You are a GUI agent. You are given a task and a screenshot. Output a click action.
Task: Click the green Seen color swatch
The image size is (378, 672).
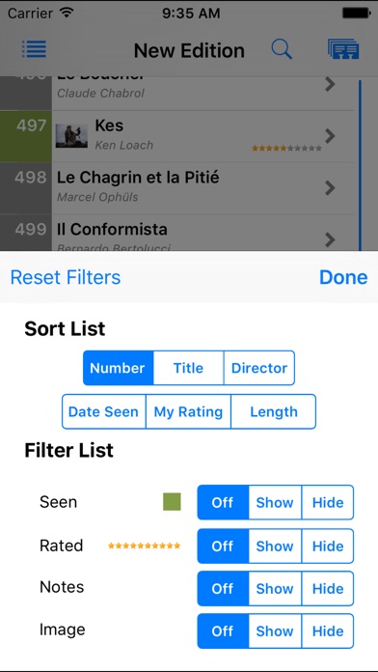[172, 502]
